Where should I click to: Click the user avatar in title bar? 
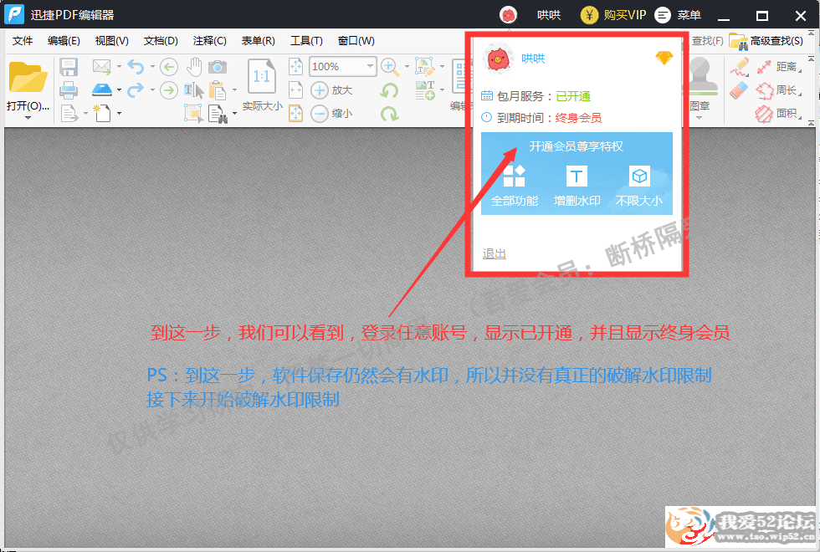pos(508,15)
